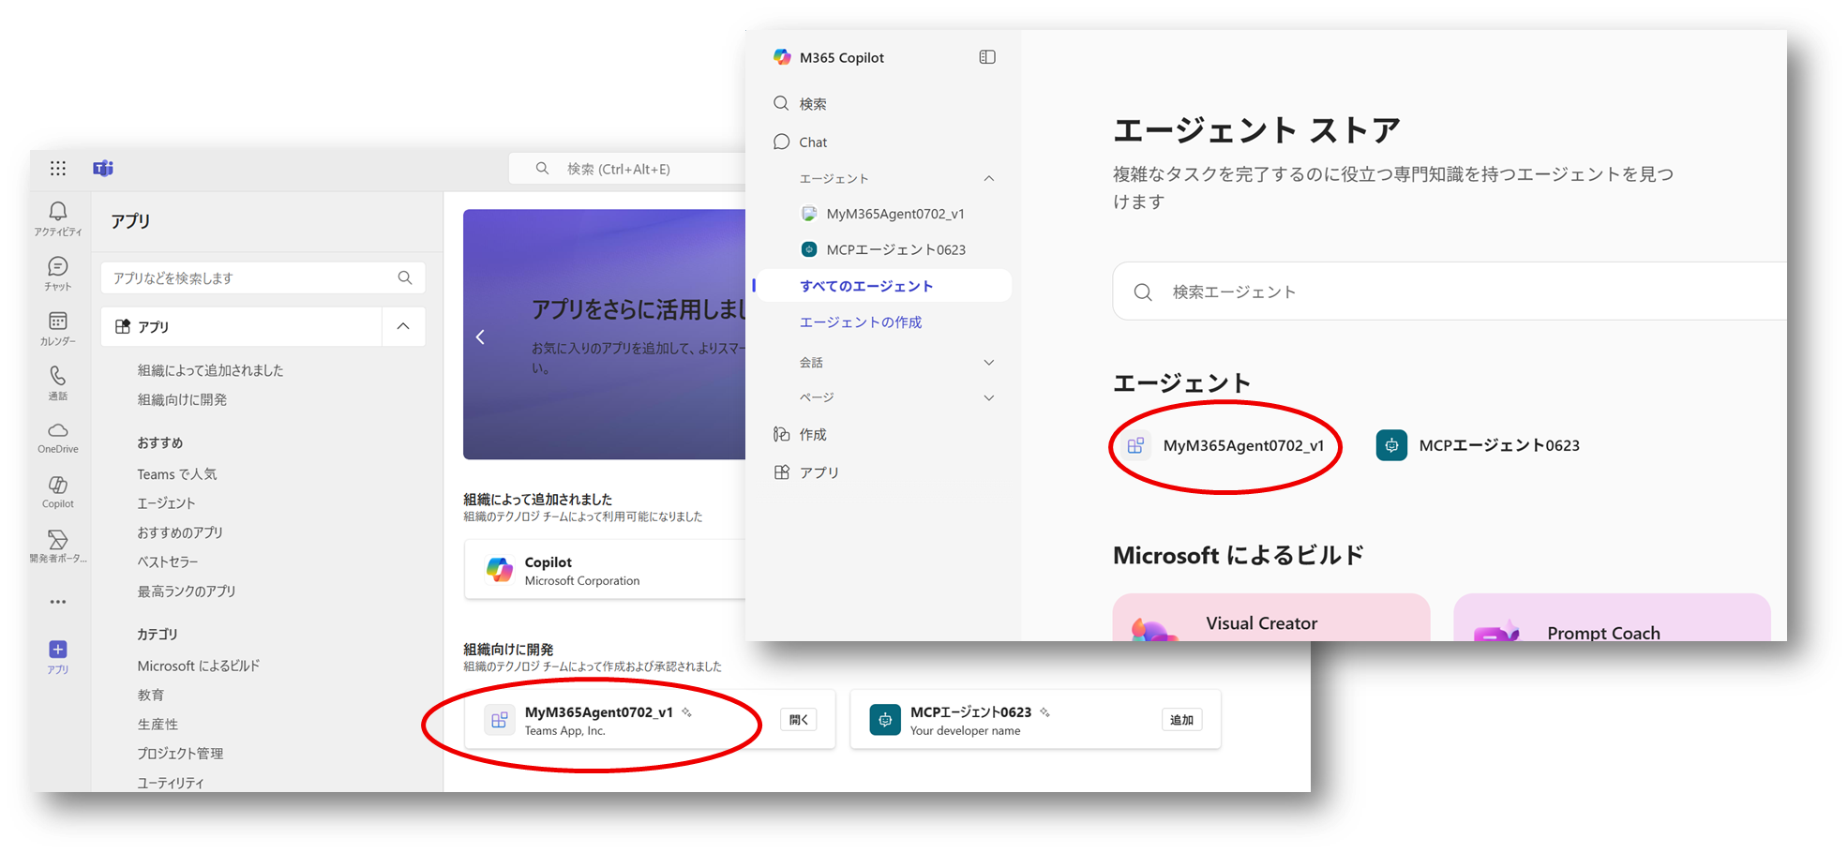Screen dimensions: 1848x853
Task: Open Chat icon in Teams sidebar
Action: tap(58, 274)
